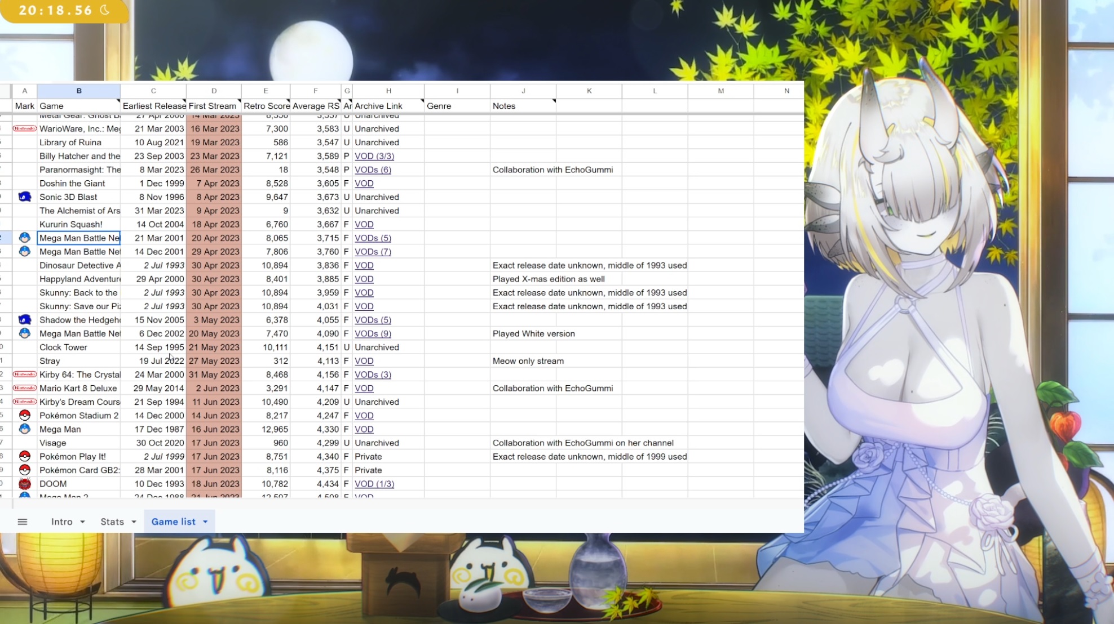1114x624 pixels.
Task: Open the all sheets hamburger menu
Action: (23, 522)
